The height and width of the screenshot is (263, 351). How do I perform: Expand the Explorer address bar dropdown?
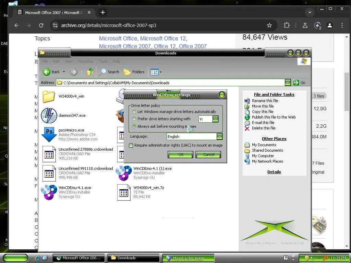click(288, 83)
